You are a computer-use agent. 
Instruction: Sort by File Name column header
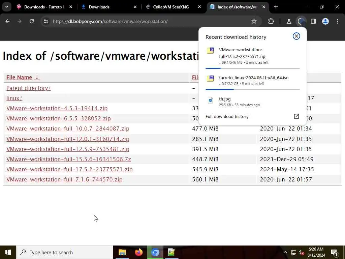click(19, 78)
